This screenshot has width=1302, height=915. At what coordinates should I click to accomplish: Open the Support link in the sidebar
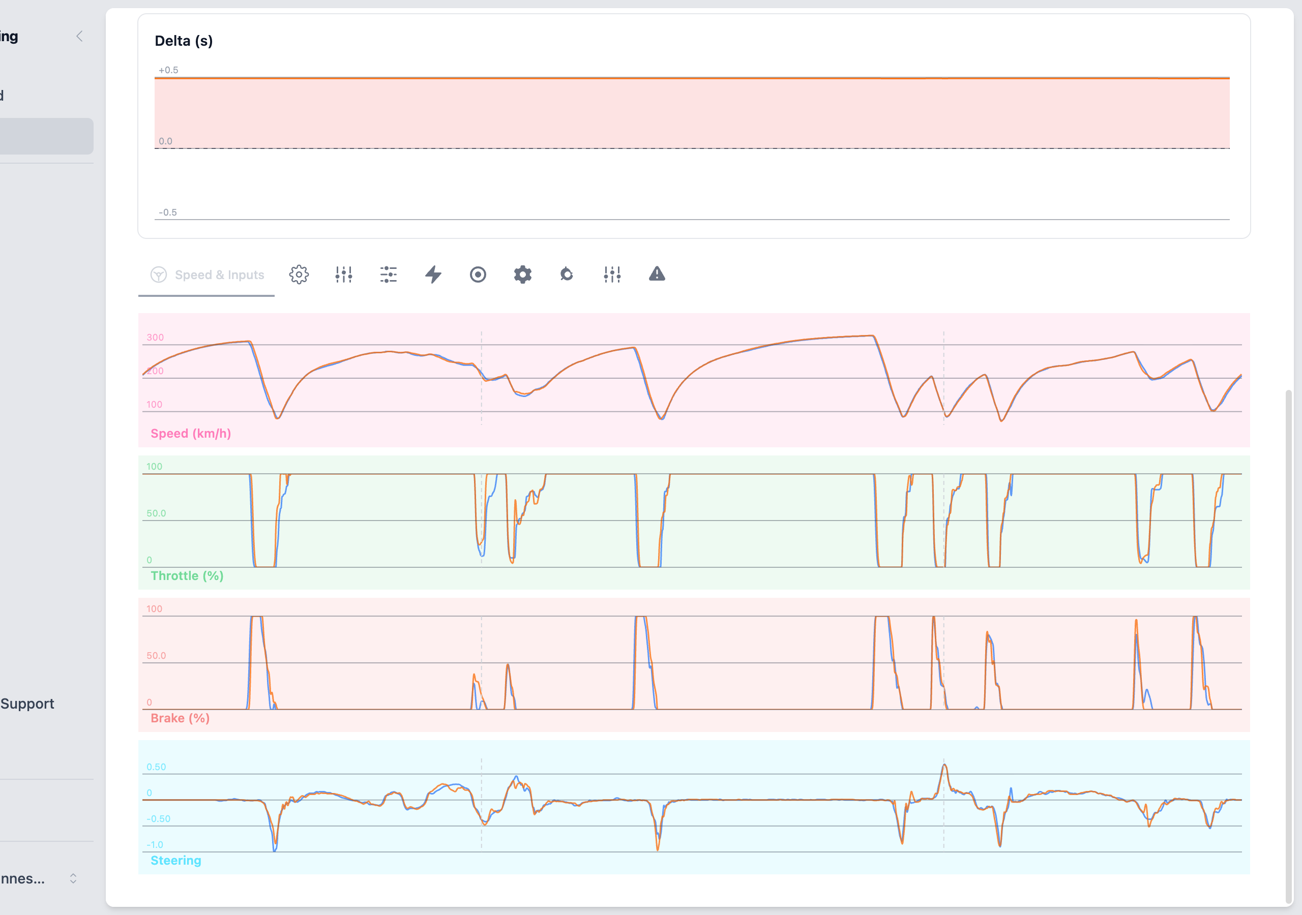point(27,704)
